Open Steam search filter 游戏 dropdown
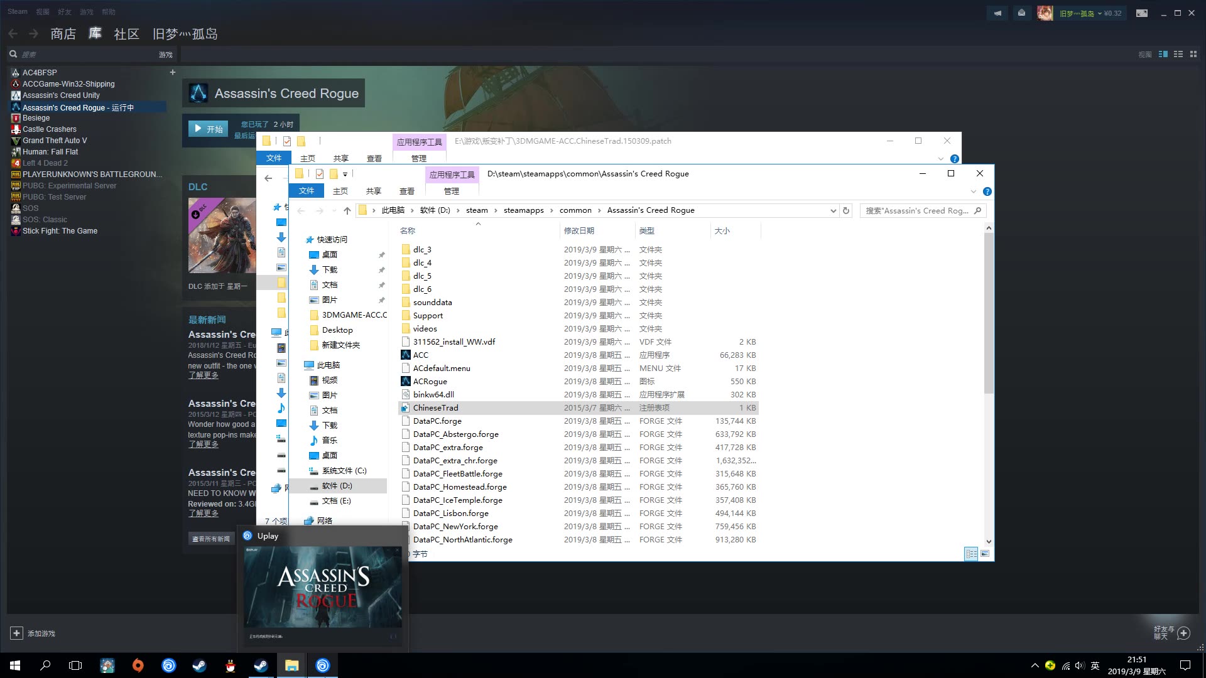 166,55
